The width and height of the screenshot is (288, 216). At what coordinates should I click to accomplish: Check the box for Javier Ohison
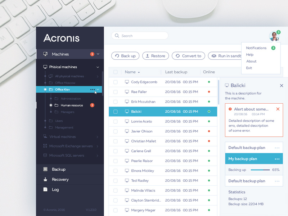click(x=115, y=131)
